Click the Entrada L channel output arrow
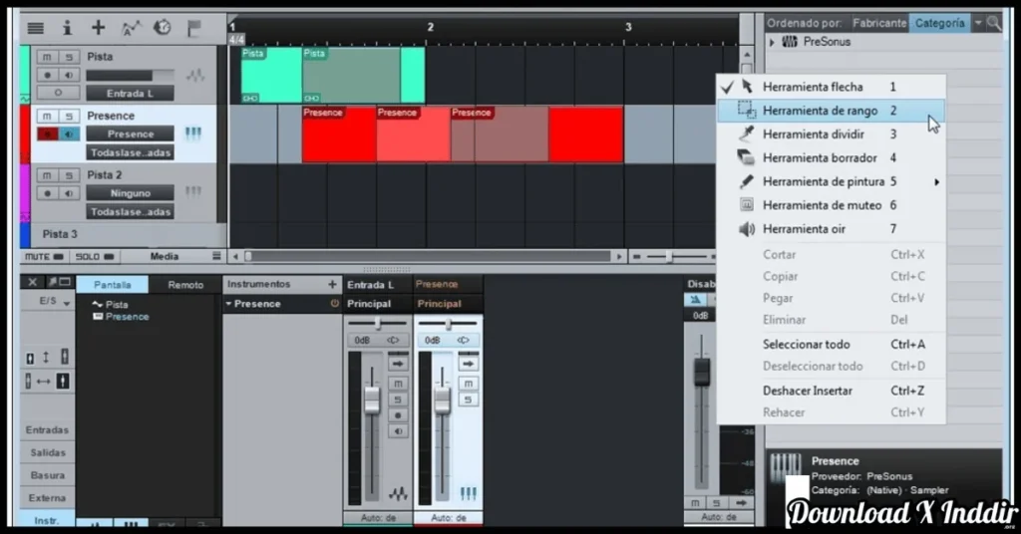 click(398, 364)
